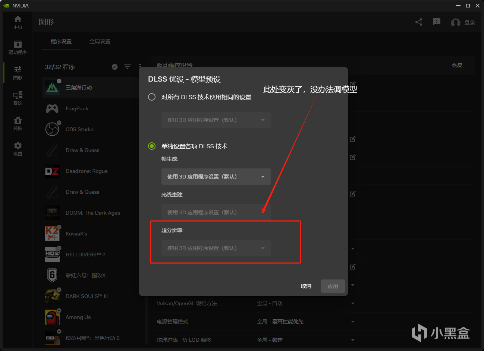484x351 pixels.
Task: Open the 超分辨率 dropdown
Action: 216,248
